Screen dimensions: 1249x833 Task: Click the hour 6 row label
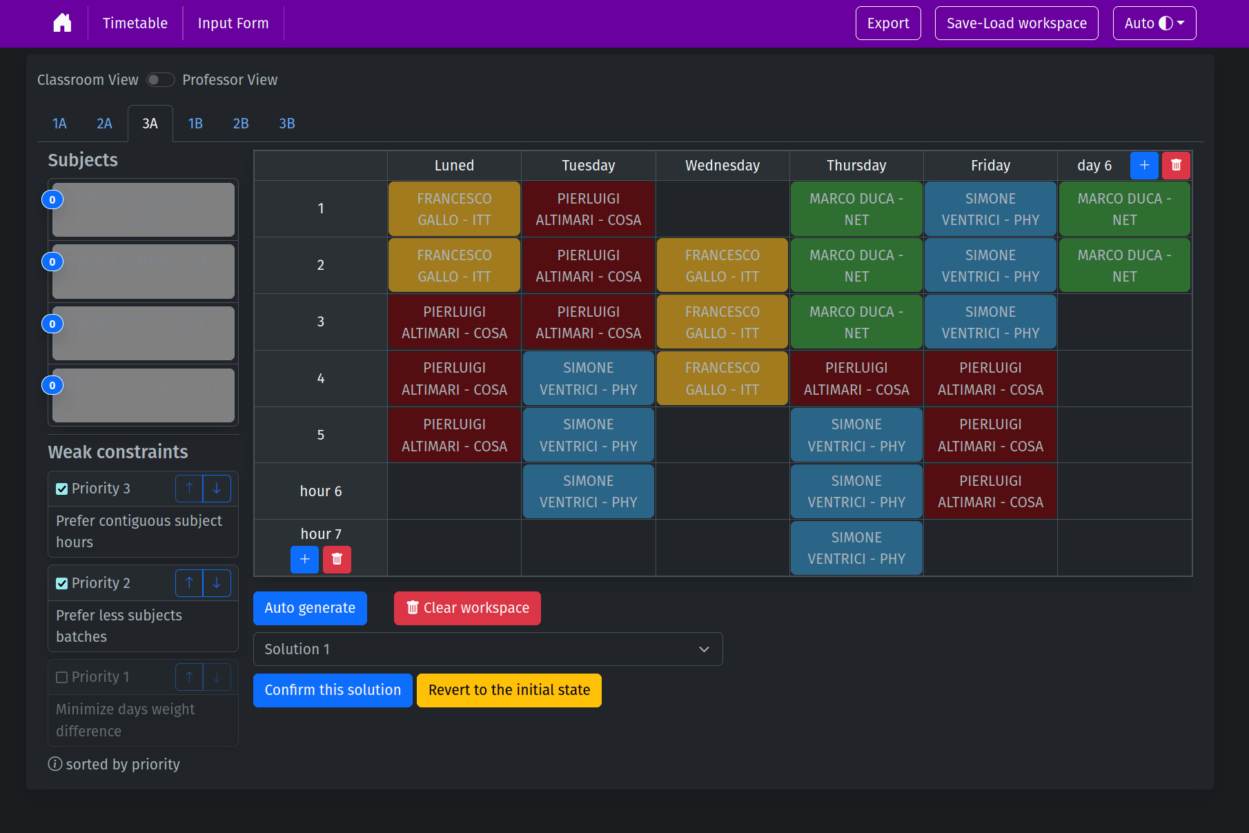[321, 491]
